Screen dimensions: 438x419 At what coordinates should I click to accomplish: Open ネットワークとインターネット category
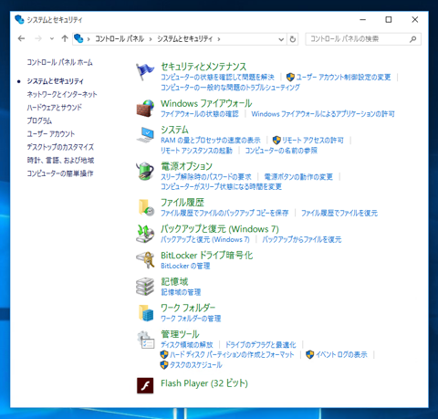[62, 94]
